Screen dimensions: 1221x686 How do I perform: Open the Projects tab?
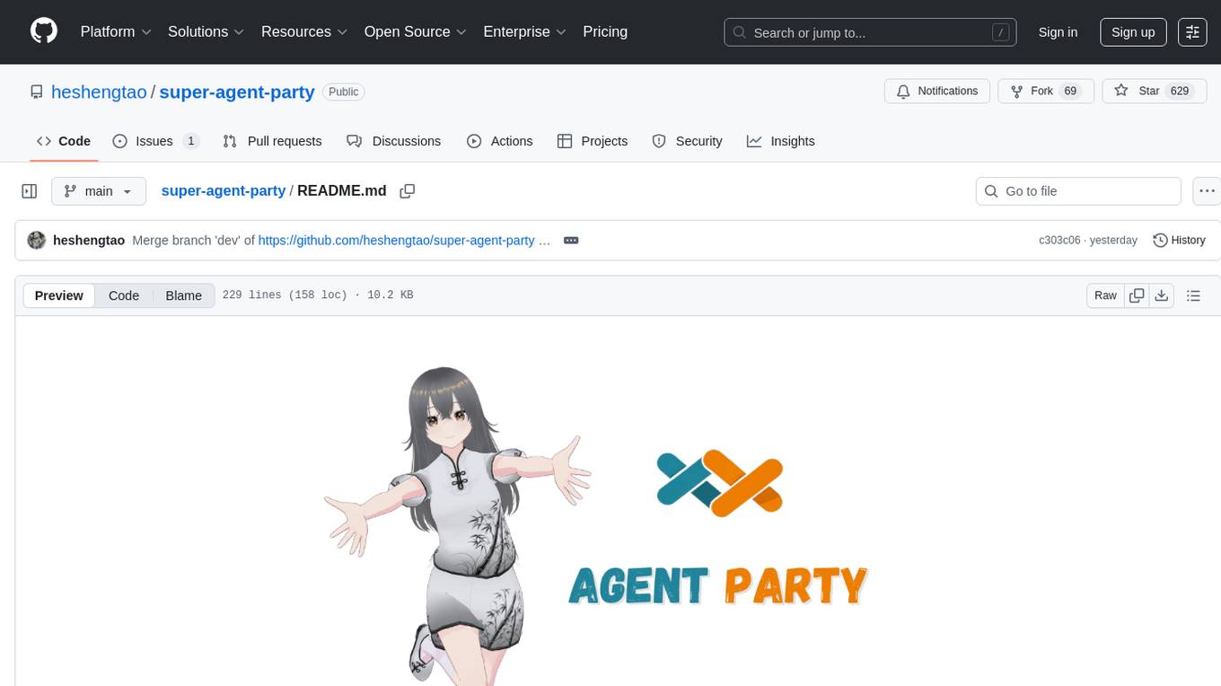(x=593, y=141)
